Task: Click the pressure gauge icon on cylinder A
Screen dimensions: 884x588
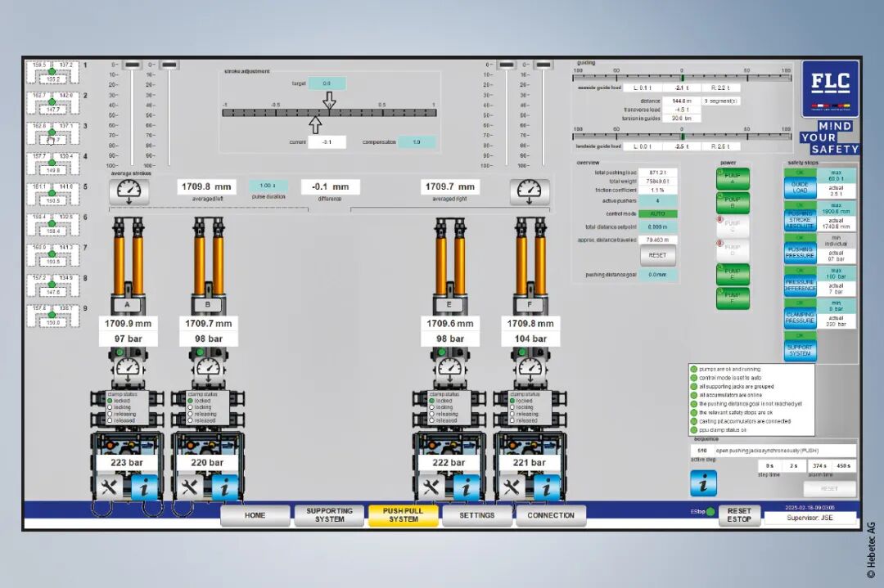Action: [128, 369]
